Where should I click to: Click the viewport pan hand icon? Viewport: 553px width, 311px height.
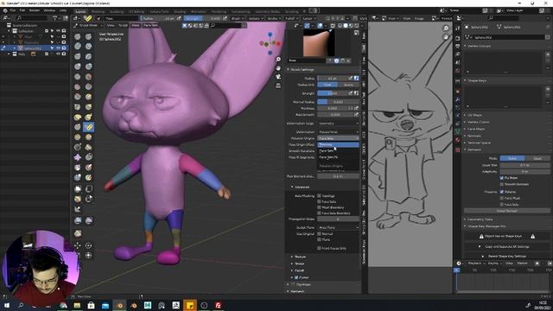click(x=278, y=67)
